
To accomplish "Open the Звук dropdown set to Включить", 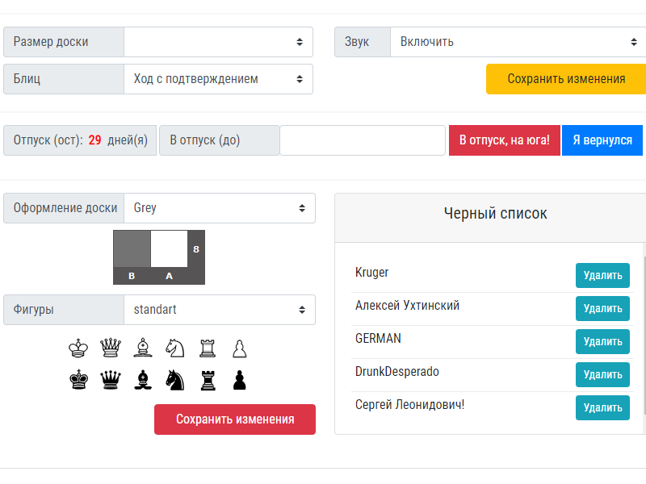I will 518,42.
